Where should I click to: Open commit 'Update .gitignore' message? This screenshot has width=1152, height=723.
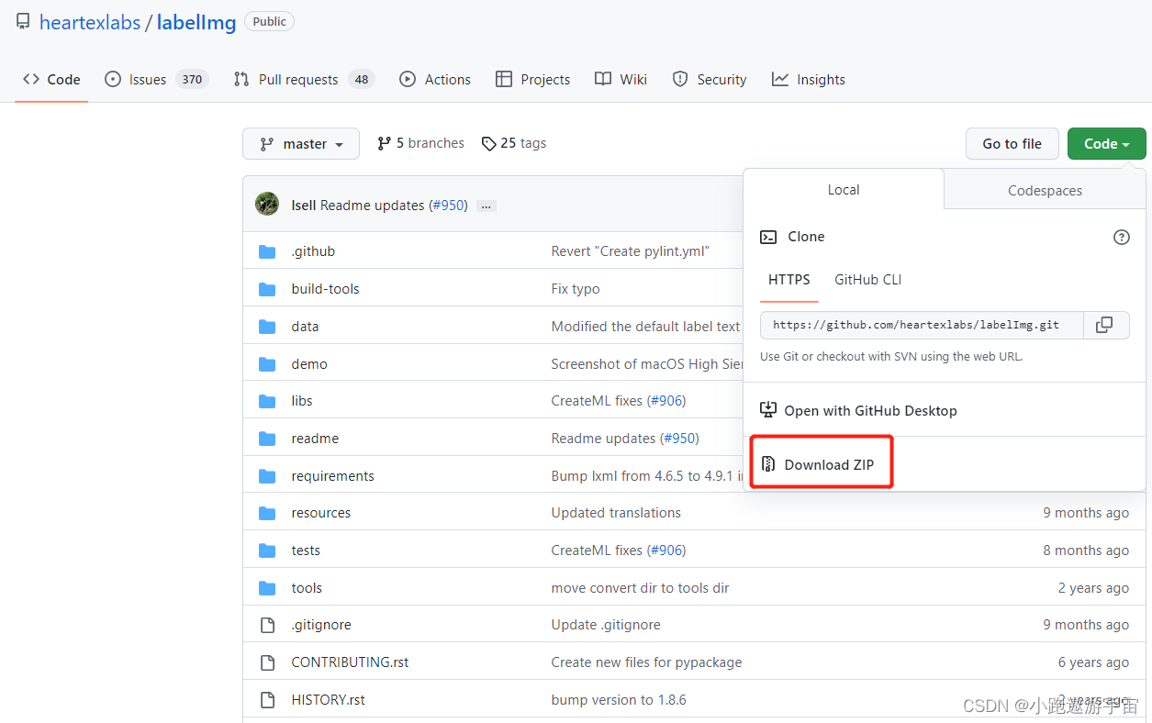(x=606, y=625)
